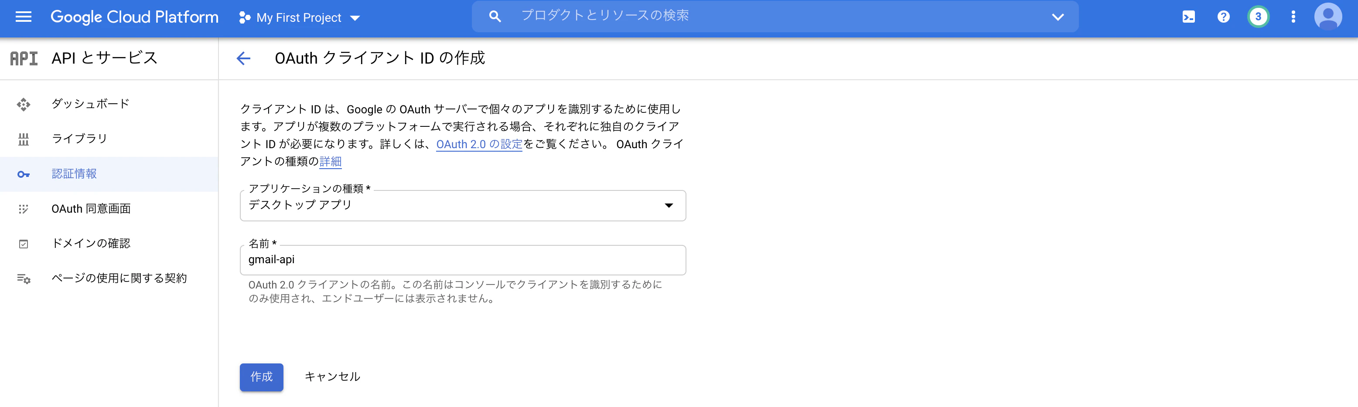Click the 名前 field containing gmail-api
The image size is (1358, 407).
pyautogui.click(x=462, y=260)
